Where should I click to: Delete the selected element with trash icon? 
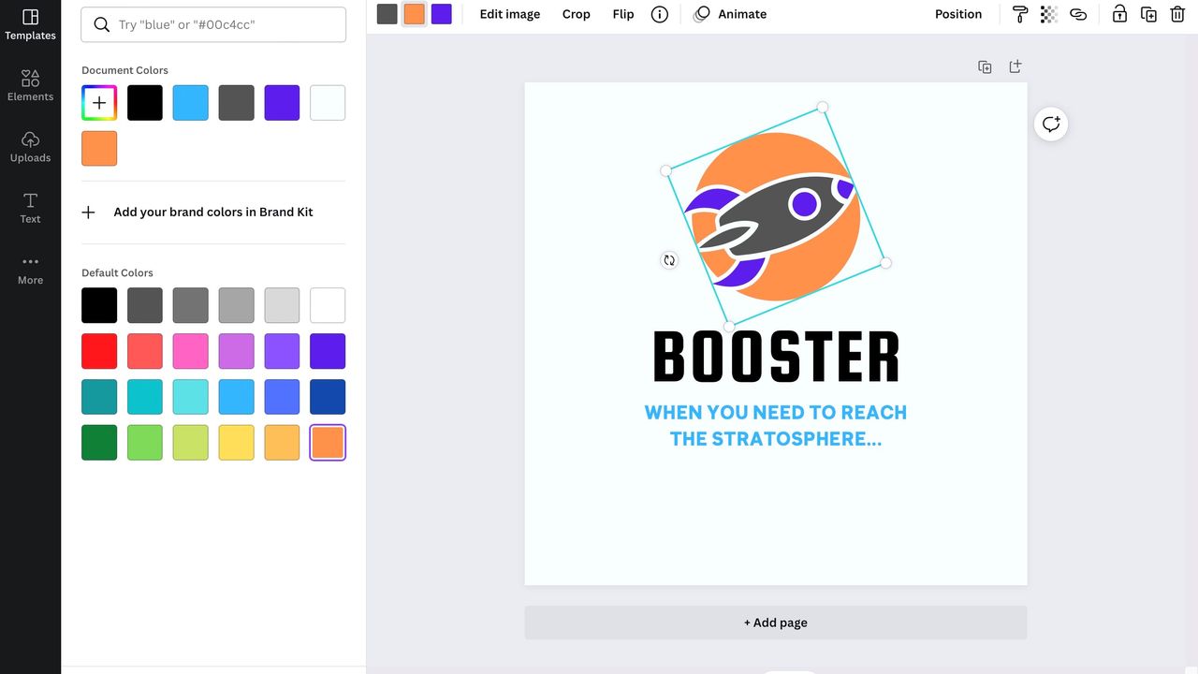pos(1177,14)
